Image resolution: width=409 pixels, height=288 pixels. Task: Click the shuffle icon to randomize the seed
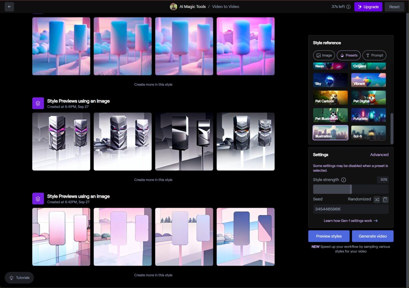377,199
